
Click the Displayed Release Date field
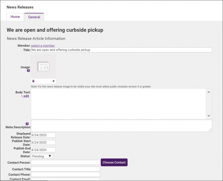point(43,135)
